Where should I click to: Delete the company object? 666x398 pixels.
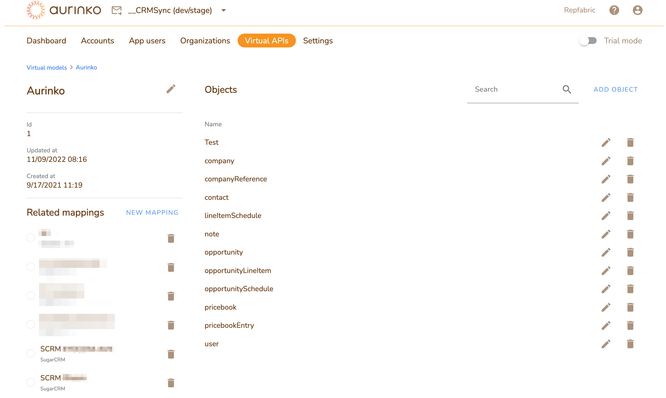click(x=630, y=161)
